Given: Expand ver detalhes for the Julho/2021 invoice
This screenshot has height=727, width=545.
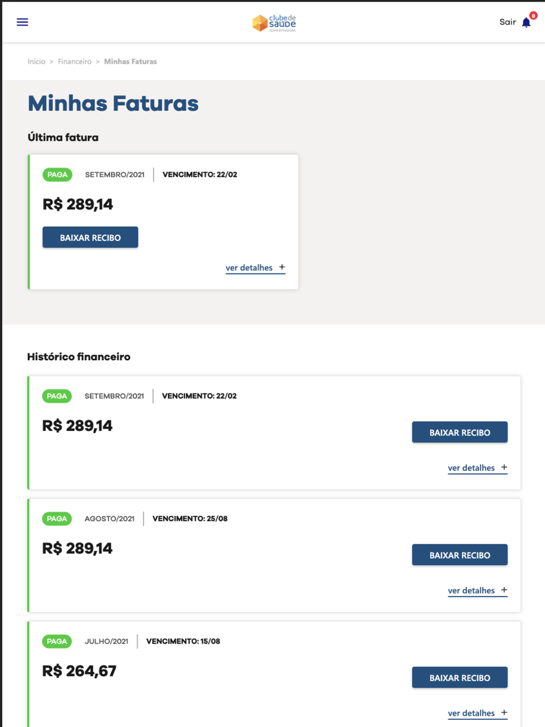Looking at the screenshot, I should click(477, 713).
